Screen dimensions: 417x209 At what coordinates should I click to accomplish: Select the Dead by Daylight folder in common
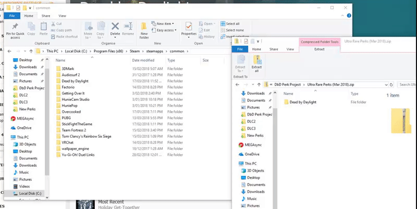point(75,81)
